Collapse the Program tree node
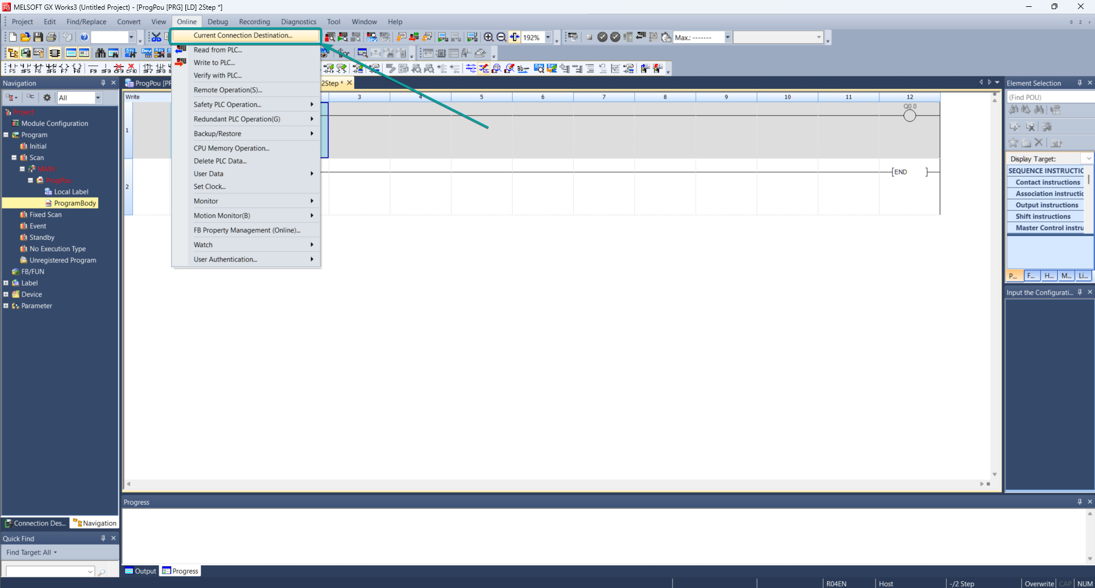Screen dimensions: 1095x588 [6, 135]
